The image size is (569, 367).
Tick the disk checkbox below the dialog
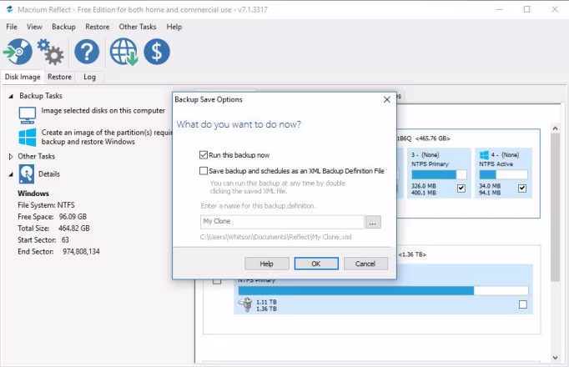pos(217,281)
